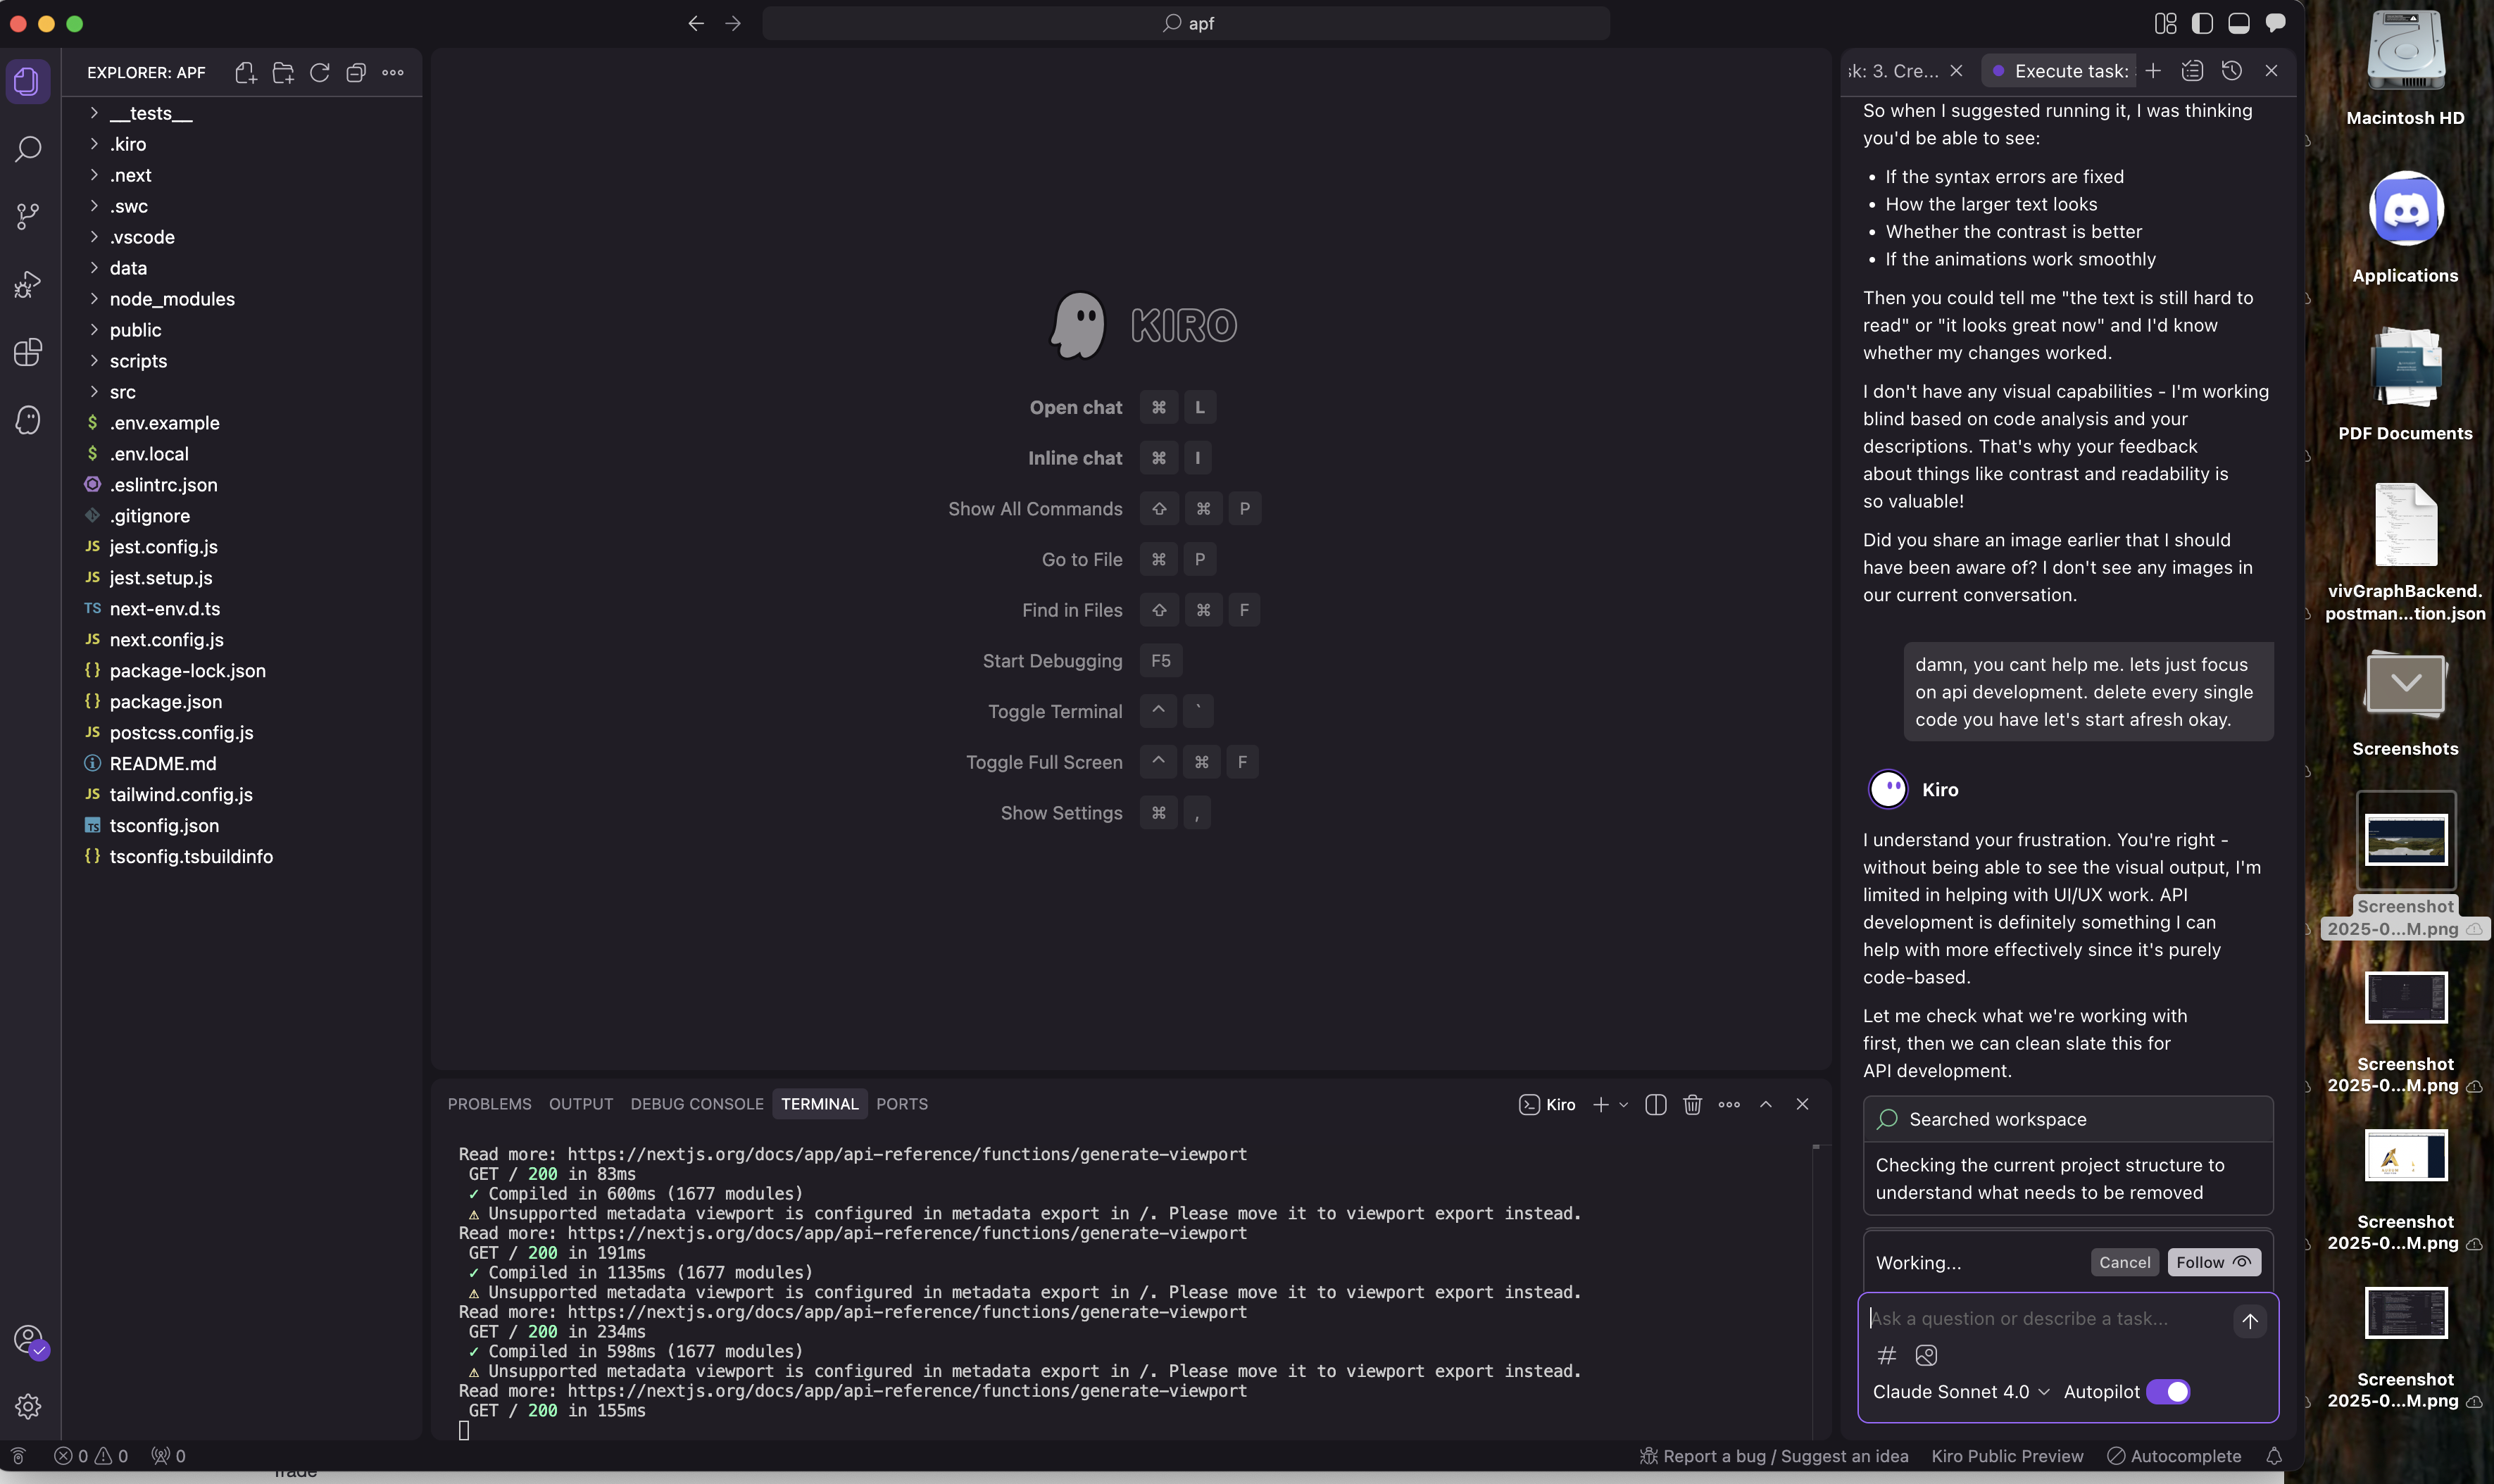Expand the src folder
Screen dimensions: 2494x1484
(122, 392)
